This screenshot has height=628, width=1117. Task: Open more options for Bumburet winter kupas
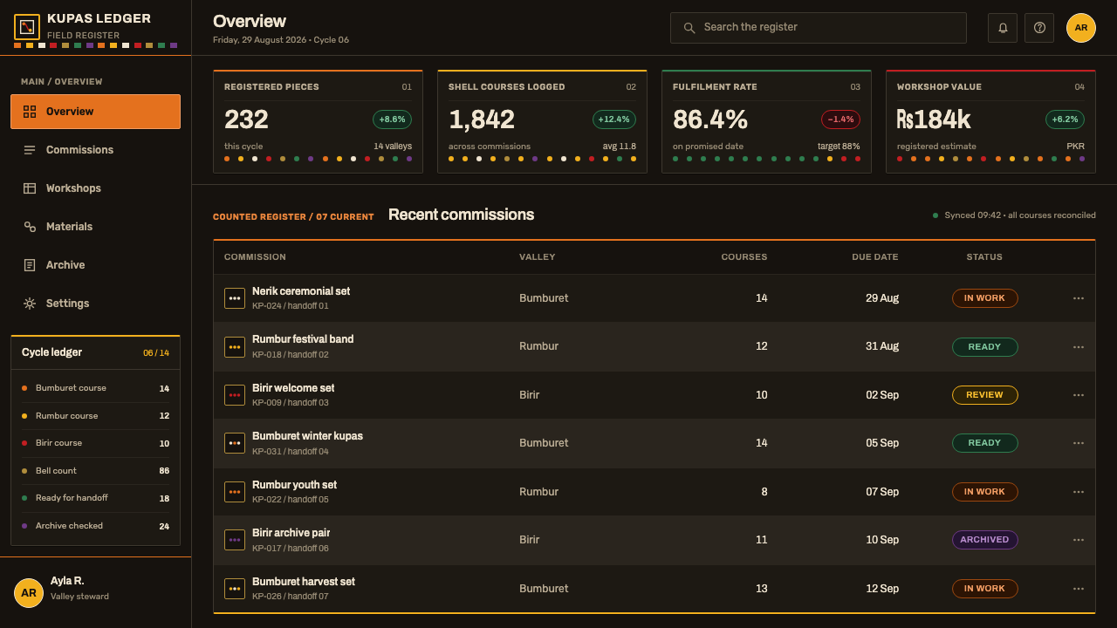[x=1079, y=443]
